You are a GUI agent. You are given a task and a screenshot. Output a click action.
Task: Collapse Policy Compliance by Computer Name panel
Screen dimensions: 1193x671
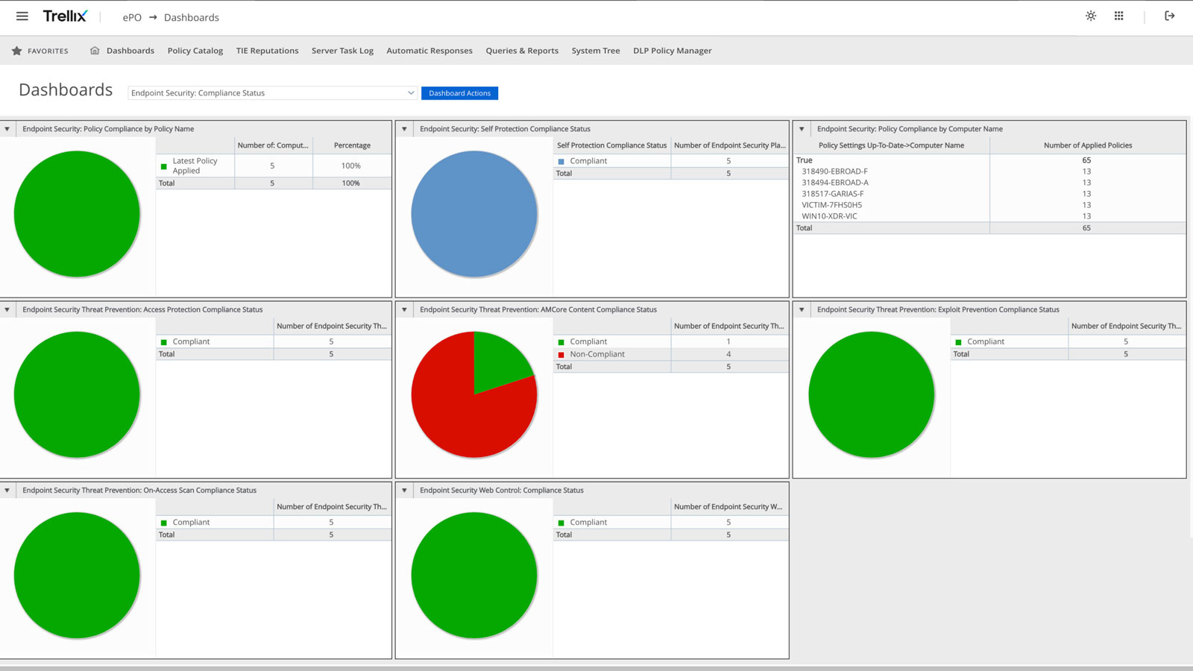802,129
